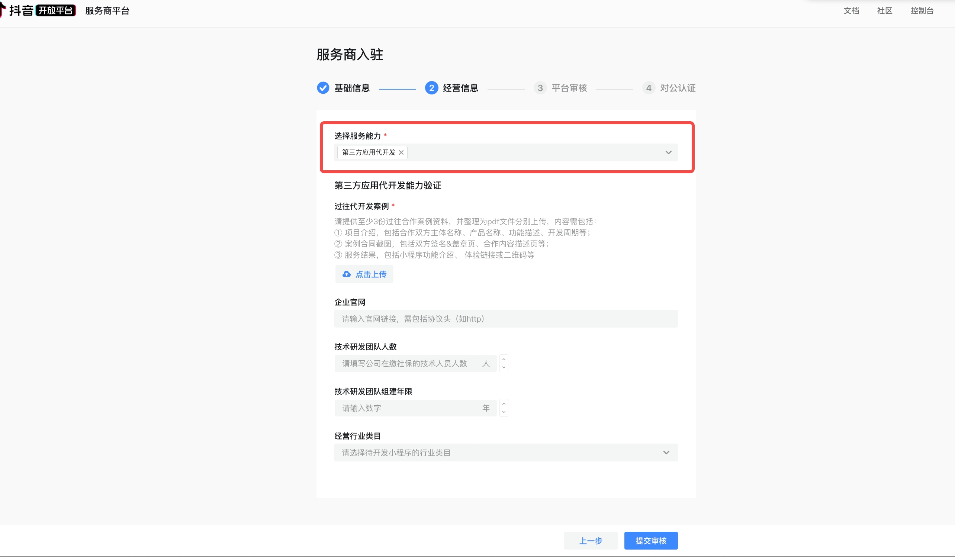Click the 提交审核 submit button
This screenshot has width=955, height=557.
651,541
